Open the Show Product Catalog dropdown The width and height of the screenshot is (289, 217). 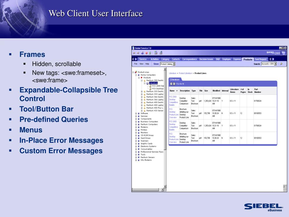tap(174, 64)
